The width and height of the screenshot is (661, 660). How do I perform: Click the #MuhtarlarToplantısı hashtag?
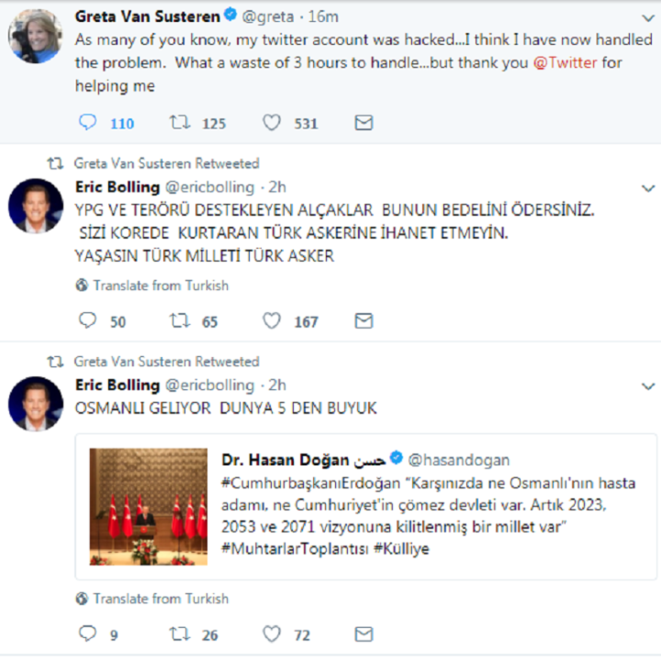coord(294,549)
